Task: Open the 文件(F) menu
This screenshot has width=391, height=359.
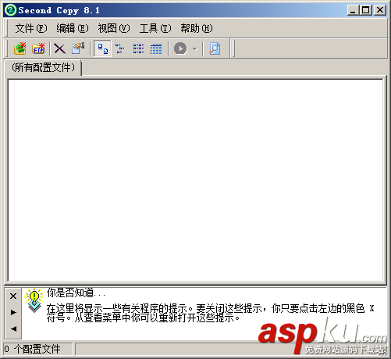Action: point(31,28)
